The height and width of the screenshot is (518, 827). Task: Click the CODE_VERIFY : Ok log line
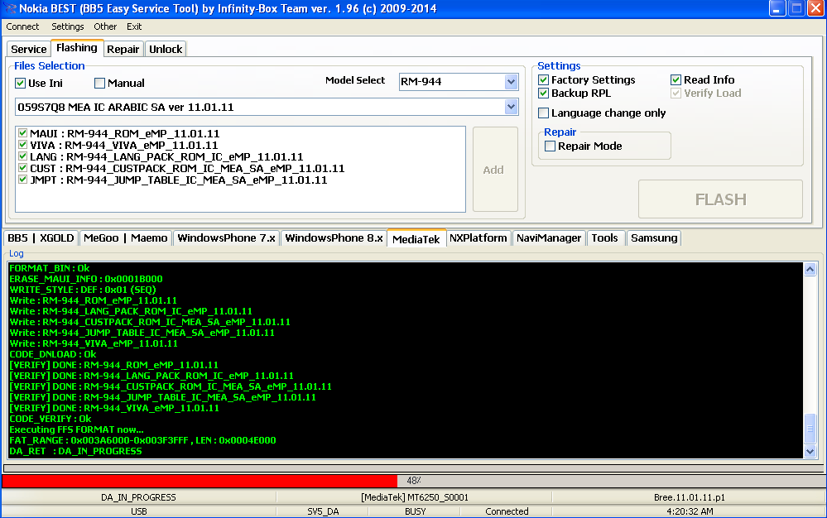tap(50, 419)
